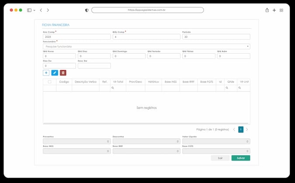The height and width of the screenshot is (183, 295).
Task: Click the Sair button
Action: pos(220,158)
